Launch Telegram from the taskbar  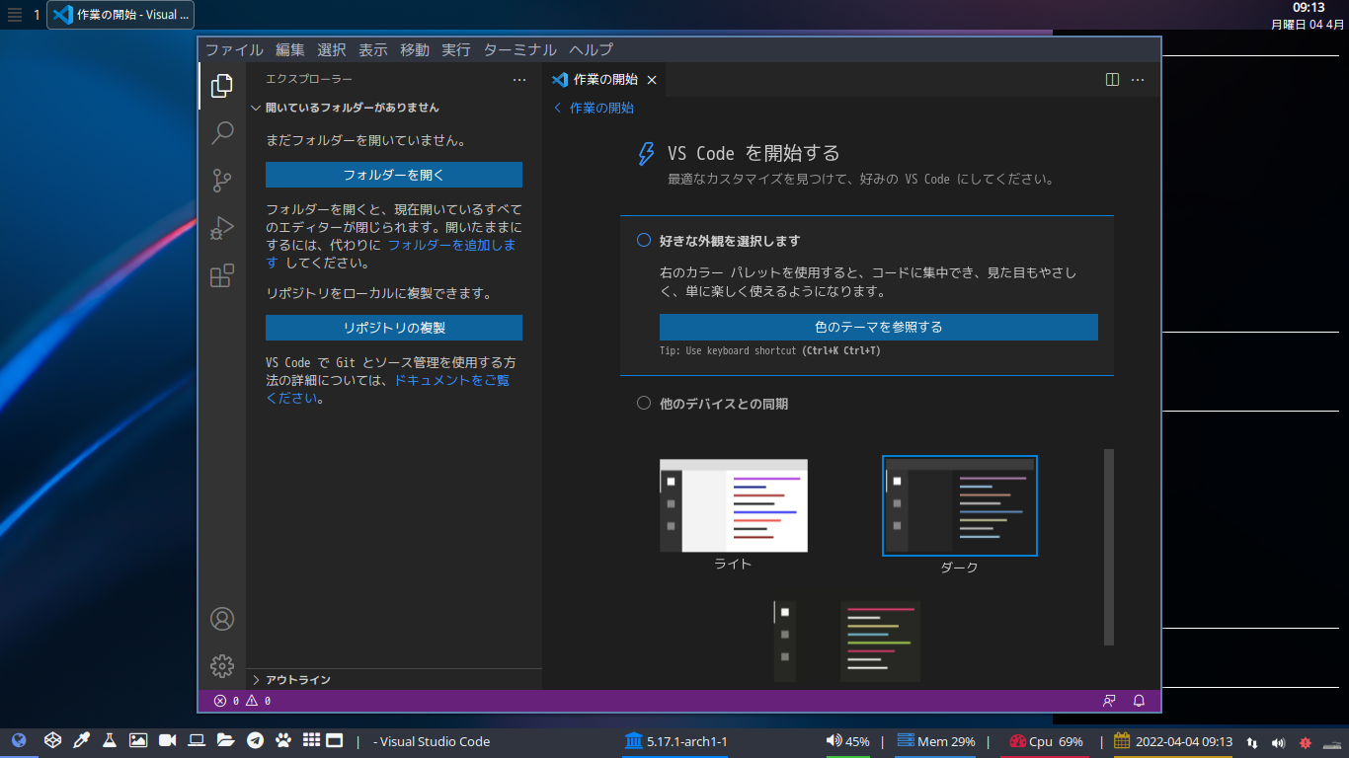pos(255,740)
